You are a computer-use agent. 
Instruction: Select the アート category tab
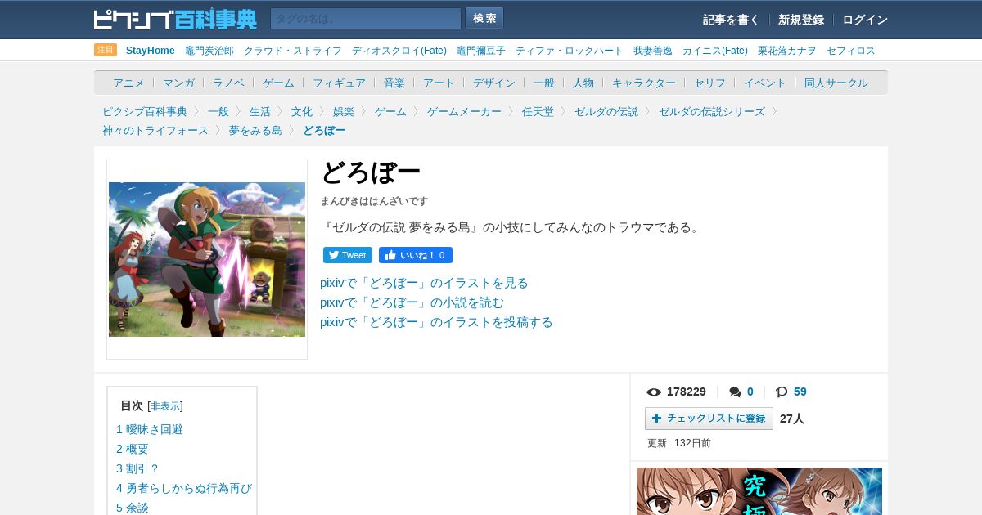439,83
